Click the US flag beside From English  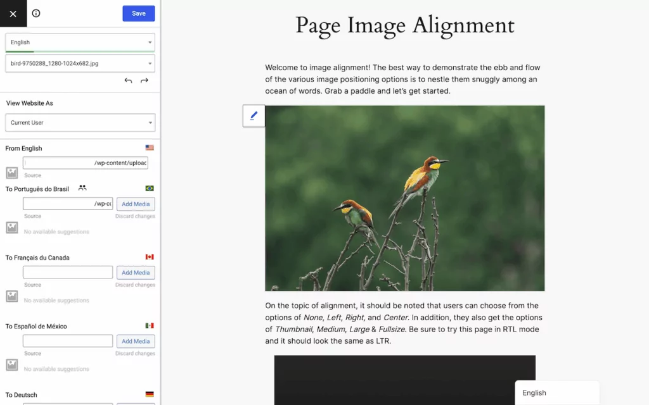pyautogui.click(x=150, y=147)
